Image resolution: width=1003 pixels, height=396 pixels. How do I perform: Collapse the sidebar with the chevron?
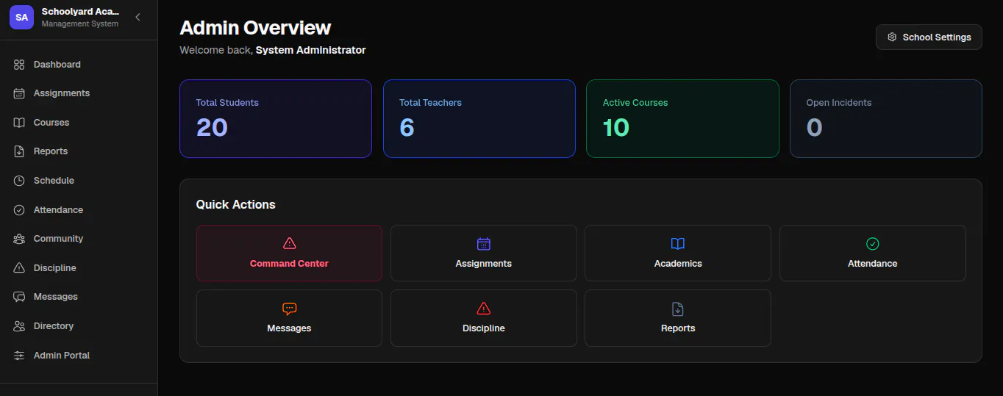pyautogui.click(x=138, y=17)
